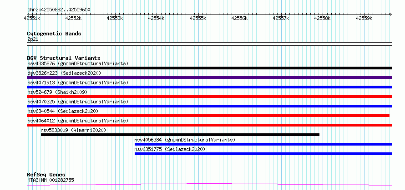Open the nsv6351775 (Sedlazeck2020) label
This screenshot has width=405, height=190.
170,149
